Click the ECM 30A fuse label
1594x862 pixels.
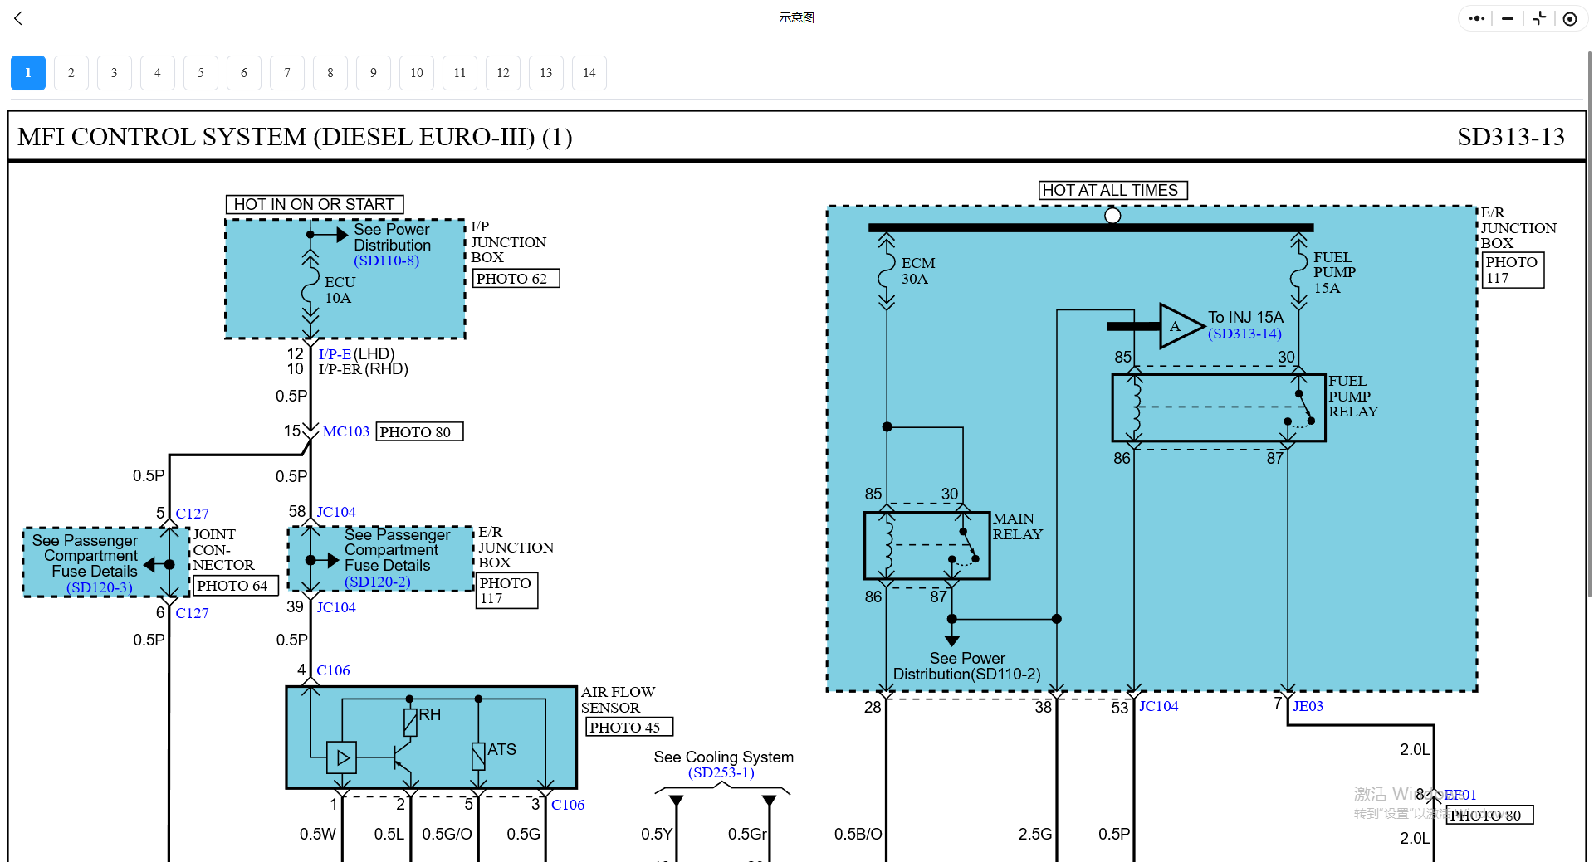tap(918, 270)
